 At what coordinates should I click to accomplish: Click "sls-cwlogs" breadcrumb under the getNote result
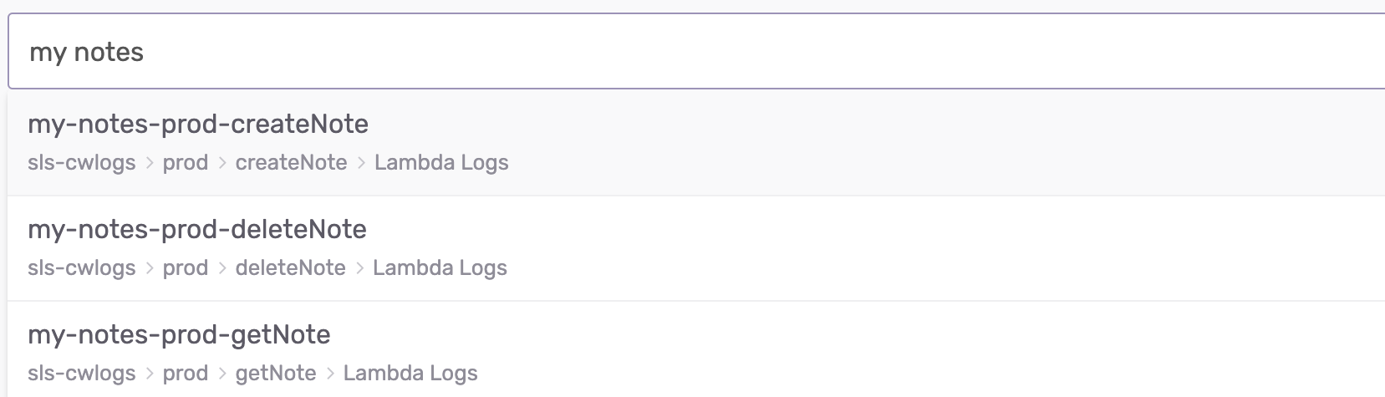pos(81,373)
